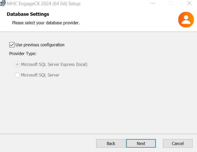Image resolution: width=197 pixels, height=152 pixels.
Task: Cancel the setup wizard
Action: point(178,143)
